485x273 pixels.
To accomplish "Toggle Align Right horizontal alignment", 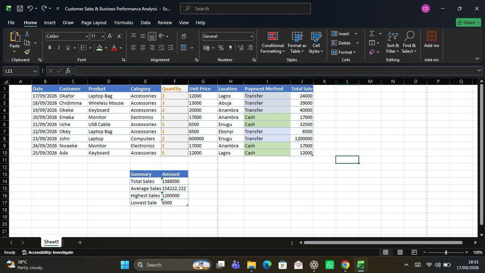I will [152, 47].
